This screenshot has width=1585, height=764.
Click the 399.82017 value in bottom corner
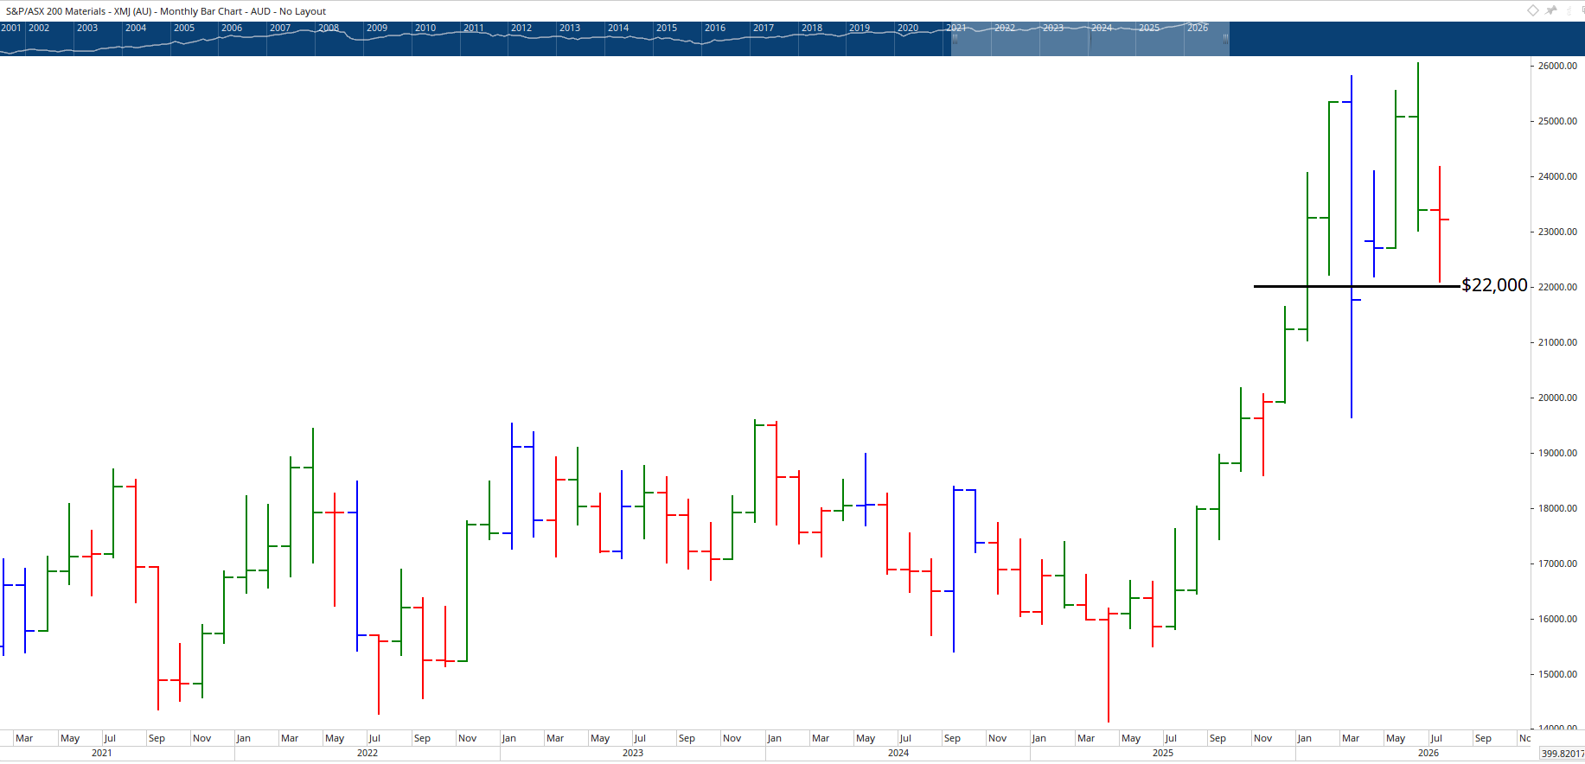pos(1563,754)
